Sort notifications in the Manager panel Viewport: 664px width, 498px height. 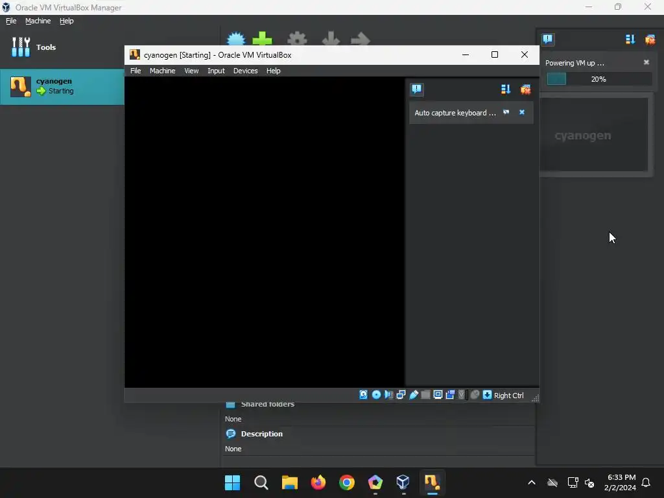point(630,40)
